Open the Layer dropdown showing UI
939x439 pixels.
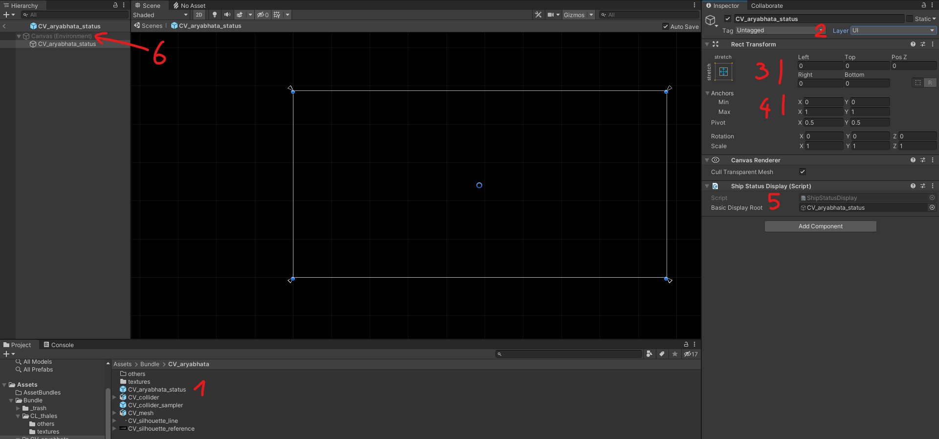[894, 30]
